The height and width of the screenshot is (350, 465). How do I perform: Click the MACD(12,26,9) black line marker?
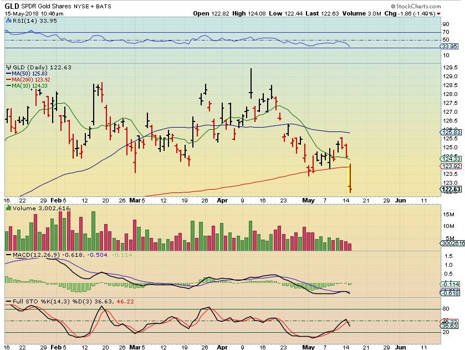click(x=8, y=254)
